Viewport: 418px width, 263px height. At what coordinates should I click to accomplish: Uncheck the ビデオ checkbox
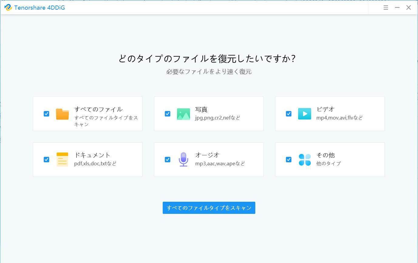(x=289, y=114)
